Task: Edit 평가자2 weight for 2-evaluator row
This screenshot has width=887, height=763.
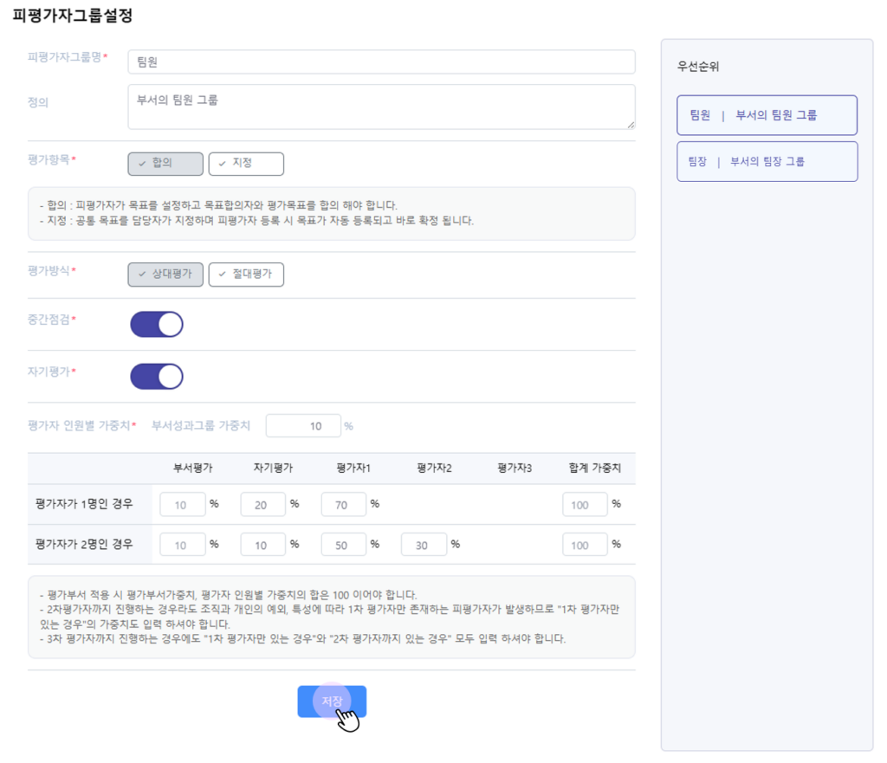Action: tap(424, 546)
